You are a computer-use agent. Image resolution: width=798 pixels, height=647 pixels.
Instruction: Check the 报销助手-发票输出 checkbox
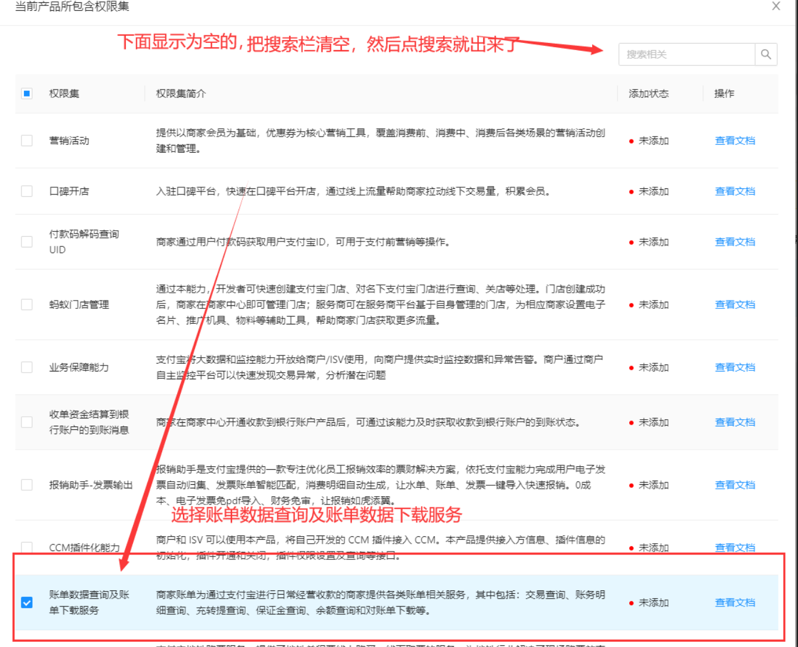click(x=26, y=485)
